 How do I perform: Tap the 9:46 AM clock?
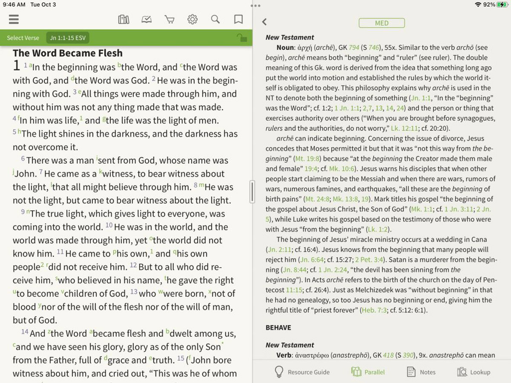(14, 5)
